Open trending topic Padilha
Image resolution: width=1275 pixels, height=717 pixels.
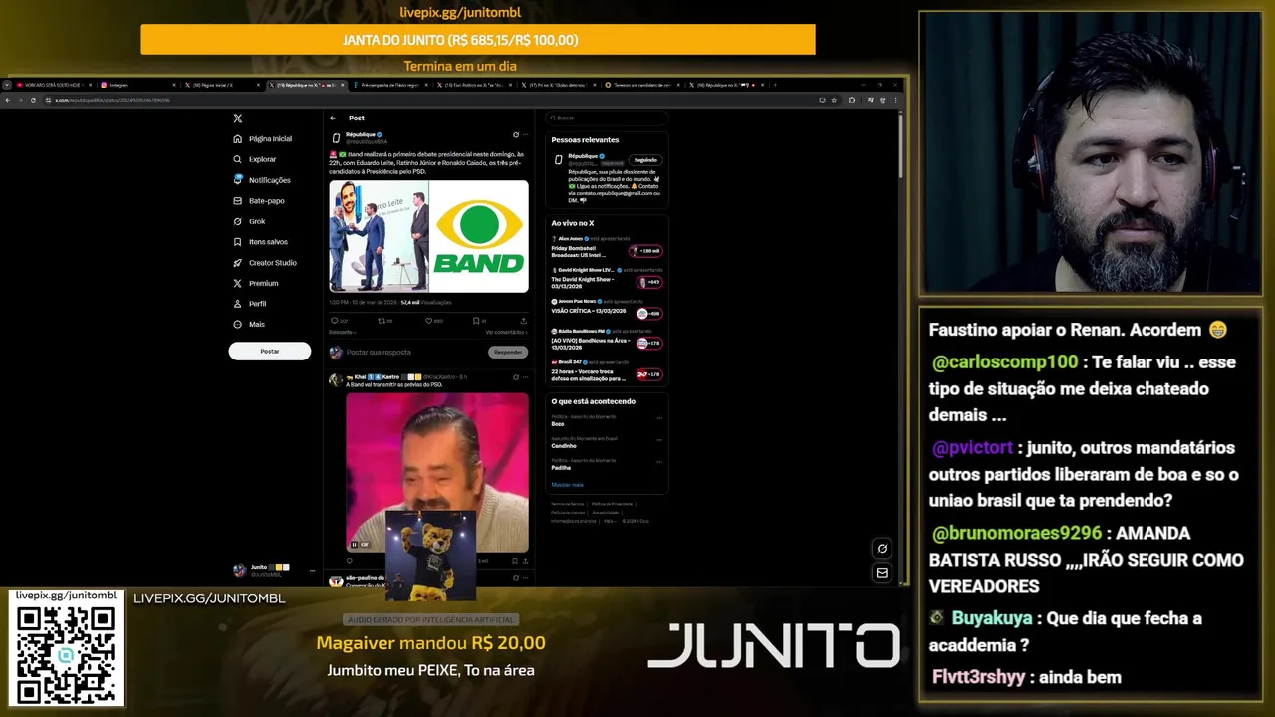561,467
